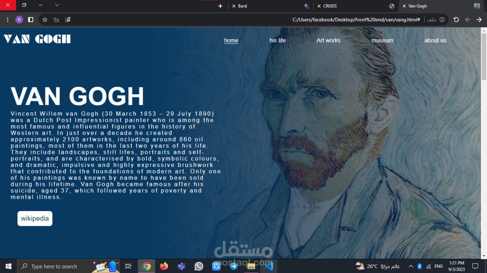Open a new tab with the plus button
This screenshot has width=487, height=273.
220,6
